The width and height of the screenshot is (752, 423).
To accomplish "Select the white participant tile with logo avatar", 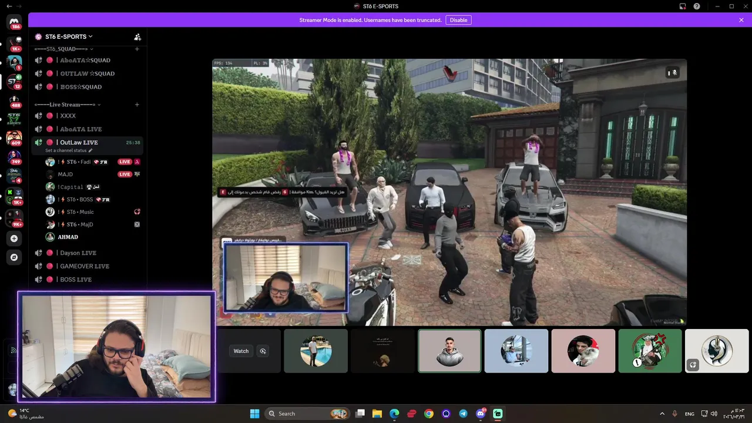I will point(717,351).
